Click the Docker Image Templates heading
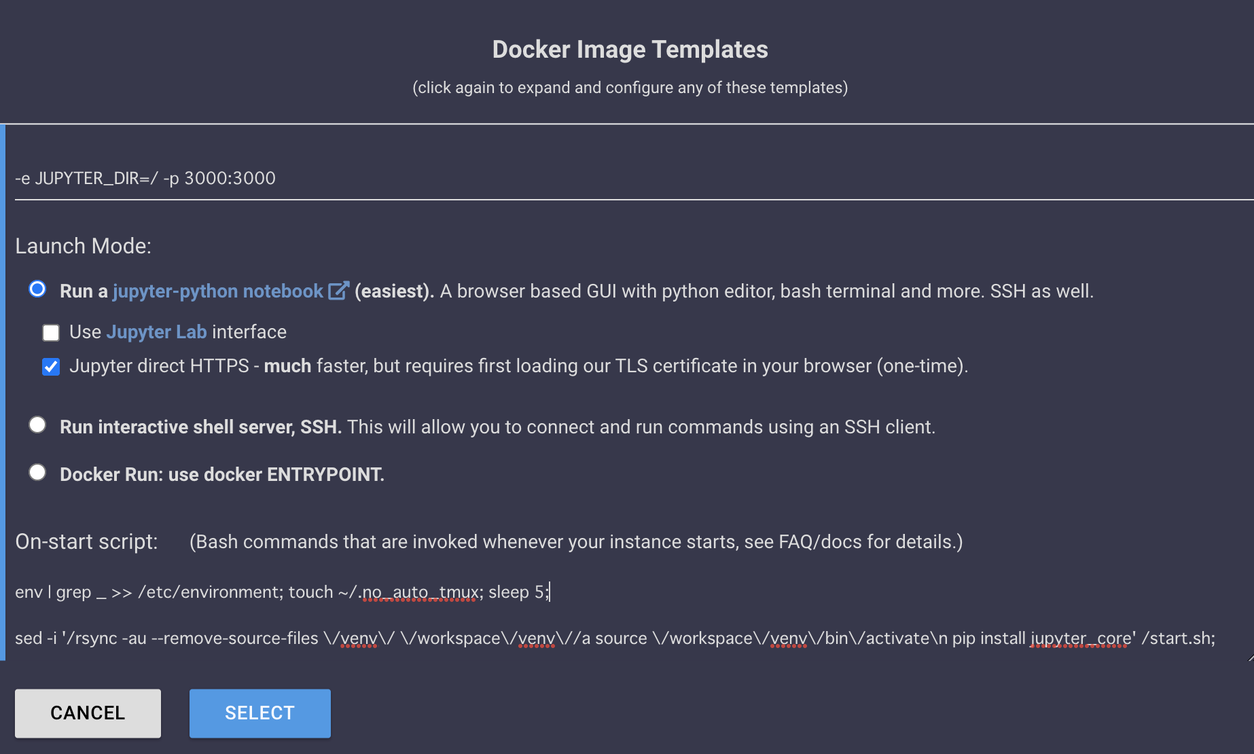This screenshot has width=1254, height=754. (630, 50)
